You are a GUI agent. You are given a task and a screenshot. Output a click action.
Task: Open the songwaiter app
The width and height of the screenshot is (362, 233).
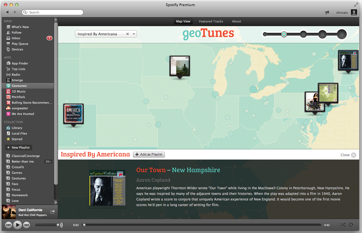point(20,108)
